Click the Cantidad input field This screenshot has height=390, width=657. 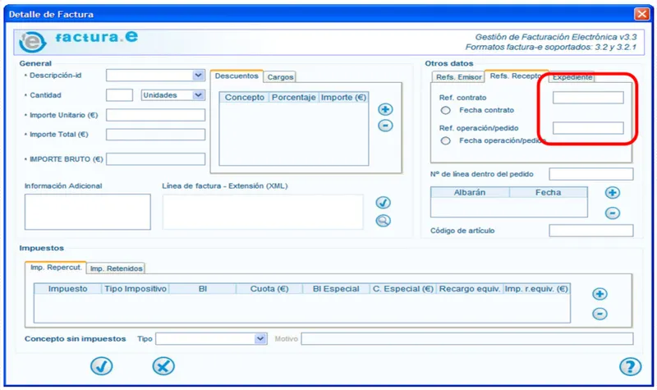(x=119, y=95)
